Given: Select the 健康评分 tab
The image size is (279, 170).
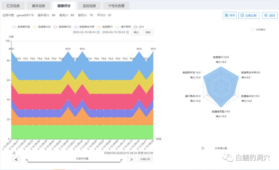Looking at the screenshot, I should [x=64, y=6].
